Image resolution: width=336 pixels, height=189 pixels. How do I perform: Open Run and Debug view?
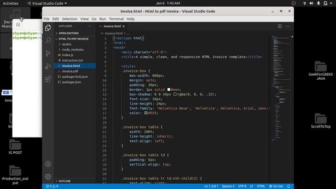click(48, 66)
